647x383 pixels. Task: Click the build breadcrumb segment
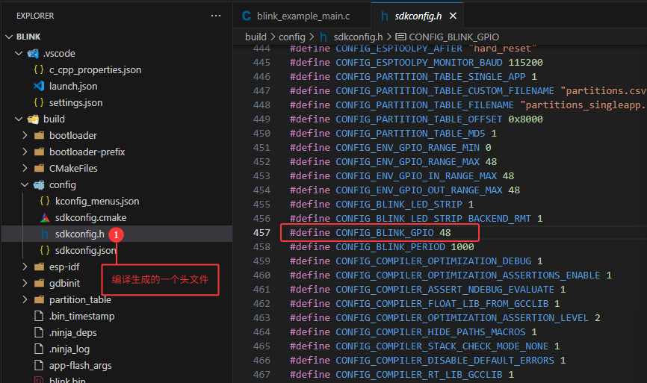pyautogui.click(x=256, y=37)
